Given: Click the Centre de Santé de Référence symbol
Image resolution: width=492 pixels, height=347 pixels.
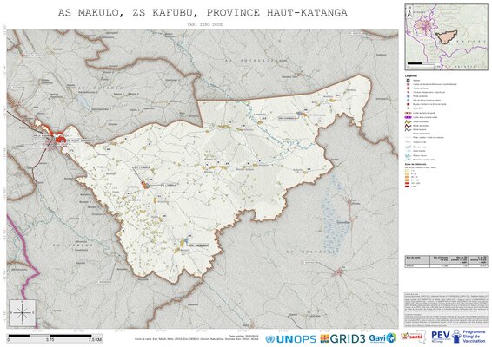Looking at the screenshot, I should (408, 84).
